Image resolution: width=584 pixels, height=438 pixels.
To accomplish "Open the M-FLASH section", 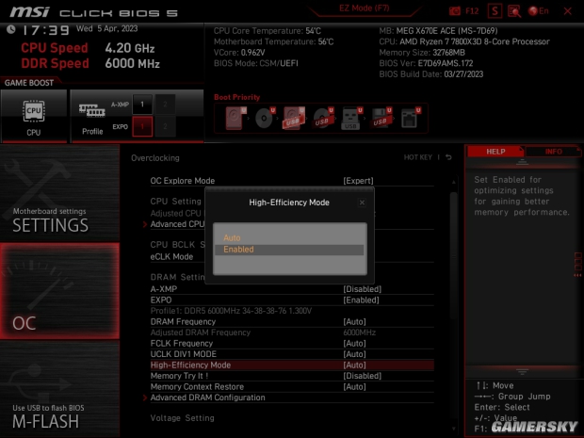I will coord(59,388).
